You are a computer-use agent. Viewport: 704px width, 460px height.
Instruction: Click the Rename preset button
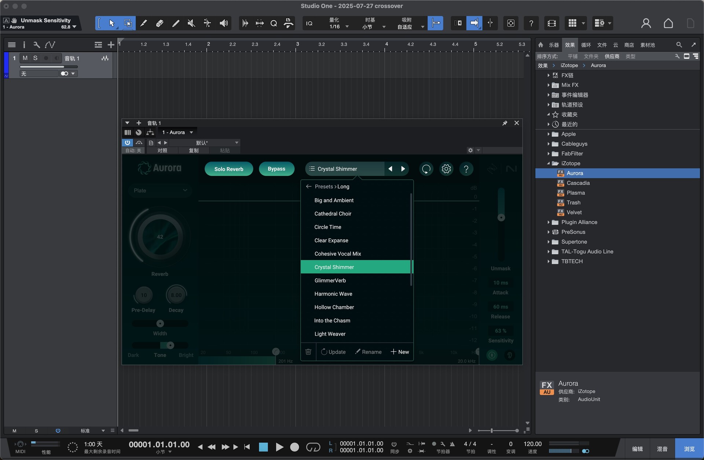pos(368,352)
